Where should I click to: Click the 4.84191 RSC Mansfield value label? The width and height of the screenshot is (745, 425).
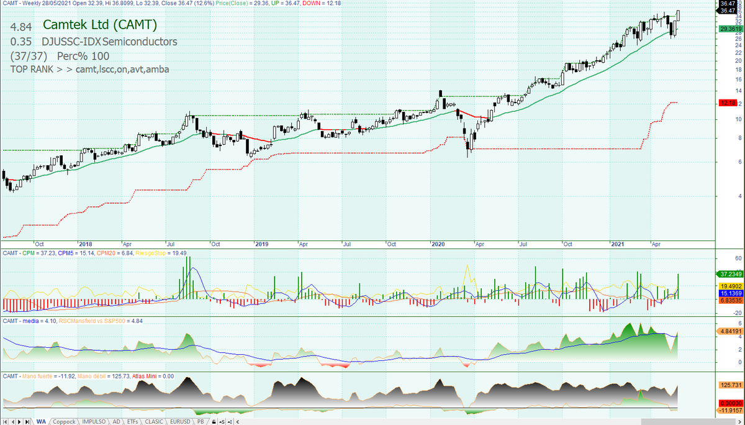click(731, 331)
